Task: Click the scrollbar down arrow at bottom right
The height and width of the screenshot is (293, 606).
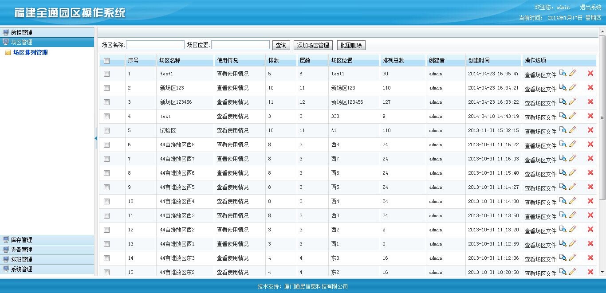Action: click(x=602, y=272)
